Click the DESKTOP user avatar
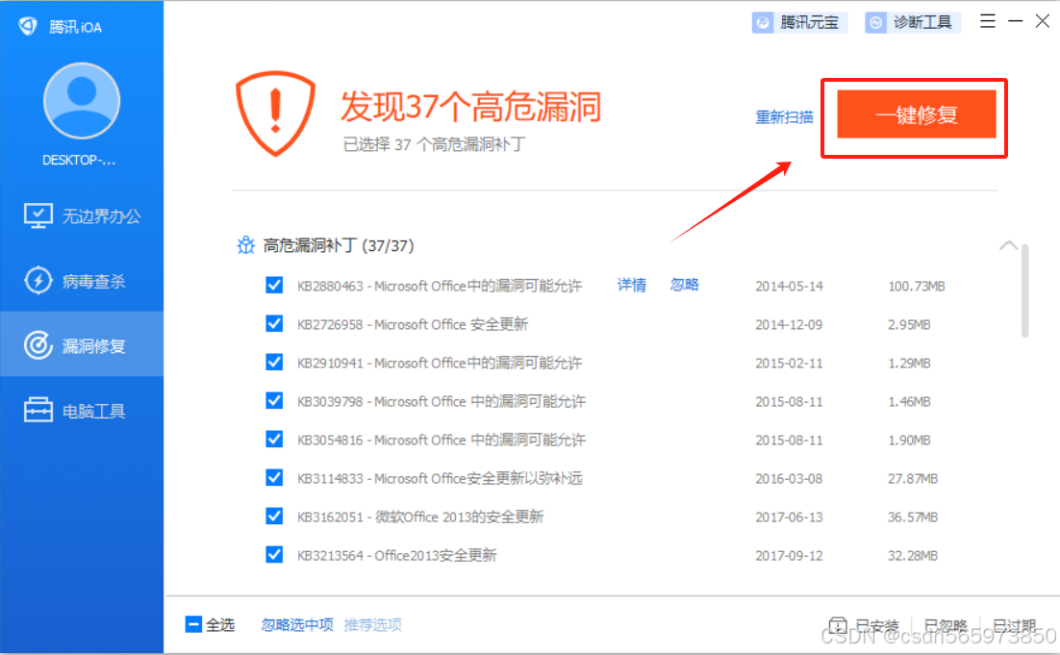Viewport: 1060px width, 655px height. tap(81, 99)
